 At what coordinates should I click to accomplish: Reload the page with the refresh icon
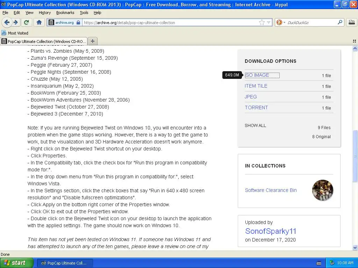click(27, 22)
